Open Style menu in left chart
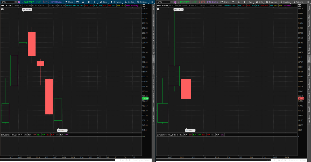Screen dimensions: 311x162 pos(104,2)
